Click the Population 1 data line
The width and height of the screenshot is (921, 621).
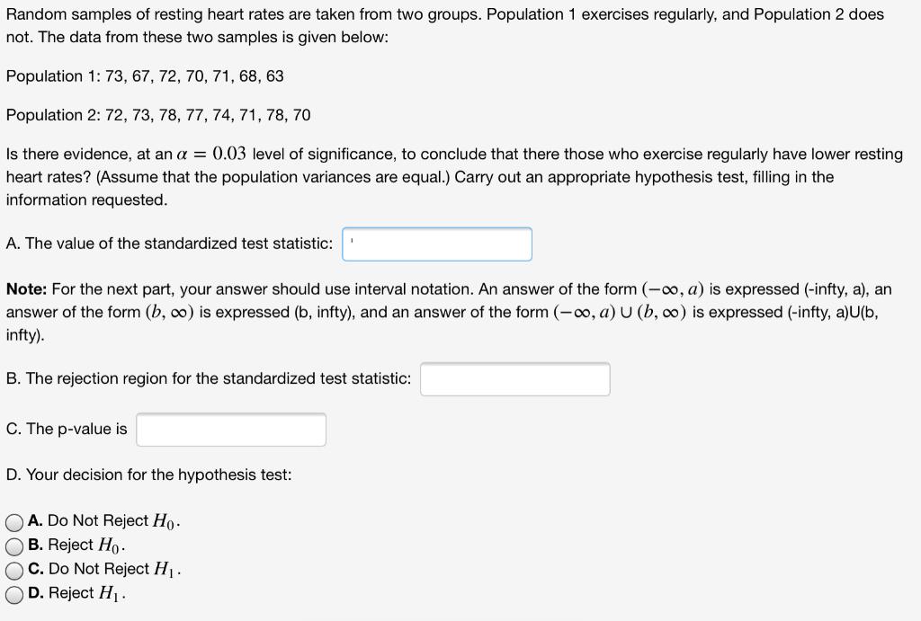click(x=144, y=76)
